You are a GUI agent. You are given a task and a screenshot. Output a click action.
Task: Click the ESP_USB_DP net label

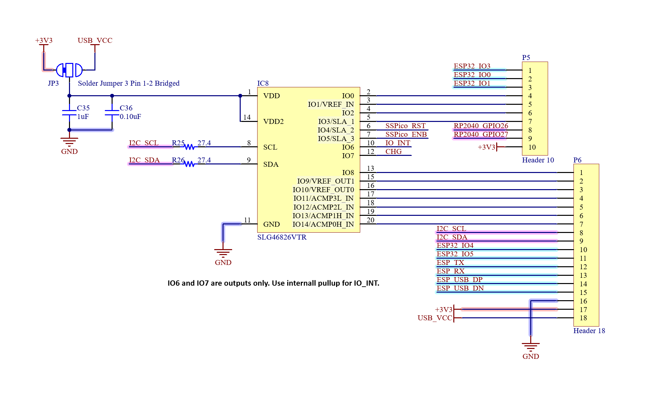(x=459, y=280)
